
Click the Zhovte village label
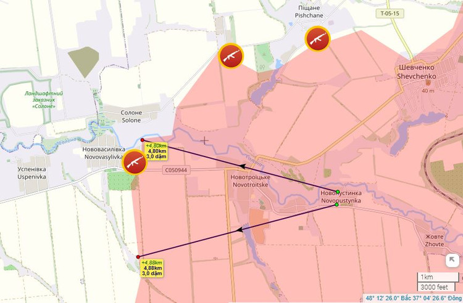click(435, 240)
